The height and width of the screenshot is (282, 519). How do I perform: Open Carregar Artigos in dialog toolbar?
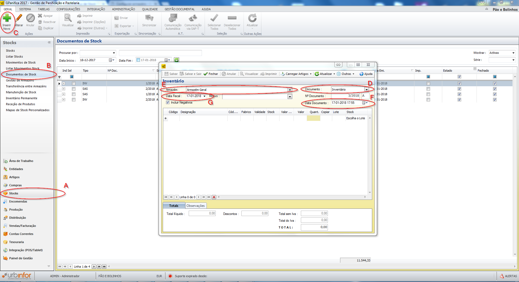pos(296,74)
